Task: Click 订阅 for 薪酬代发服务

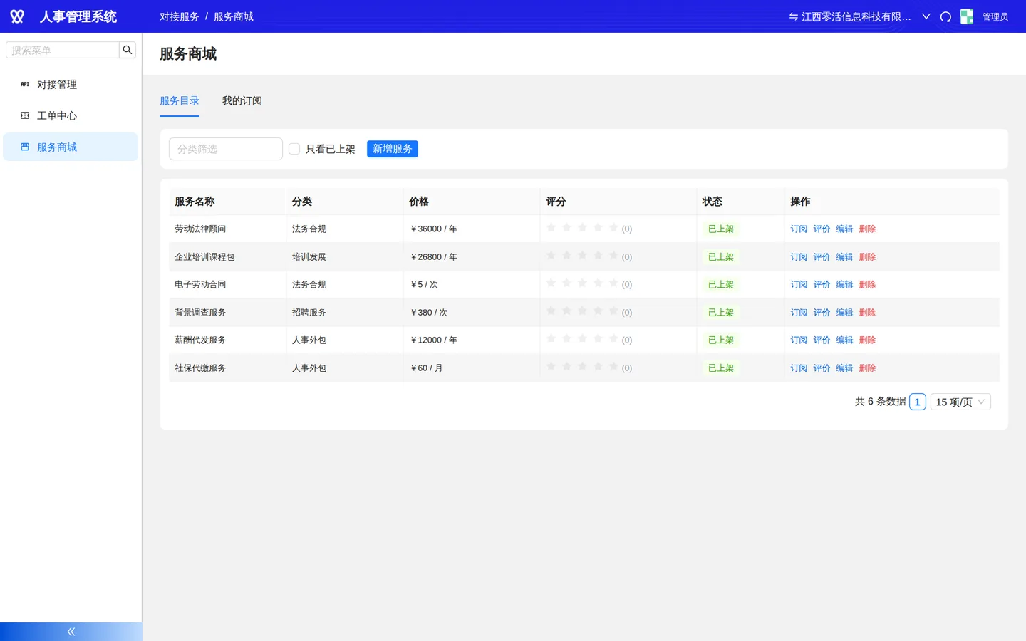Action: point(799,340)
